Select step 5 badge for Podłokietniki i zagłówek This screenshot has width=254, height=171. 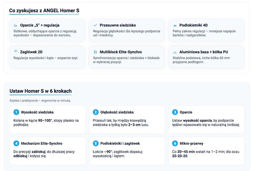[x=96, y=144]
